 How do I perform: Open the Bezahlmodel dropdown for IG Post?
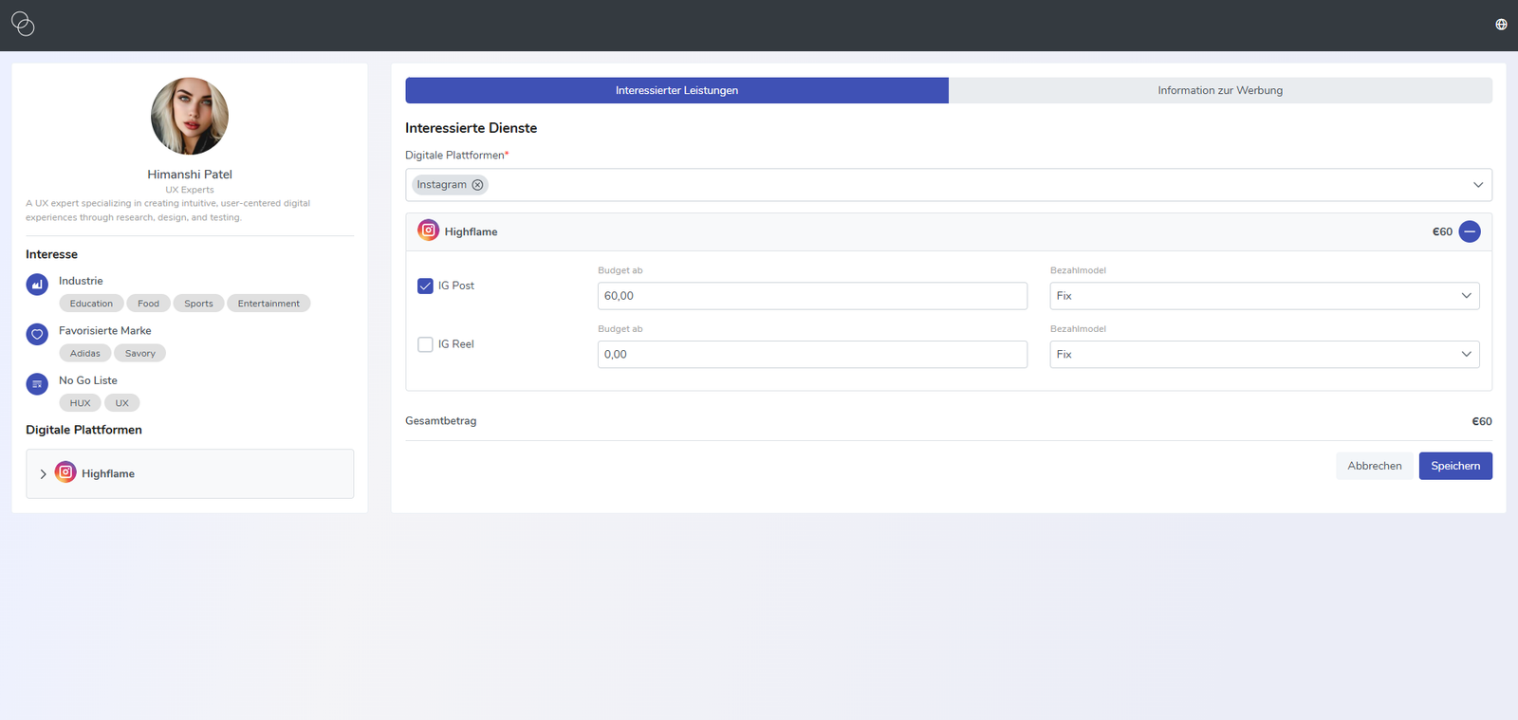[x=1265, y=296]
